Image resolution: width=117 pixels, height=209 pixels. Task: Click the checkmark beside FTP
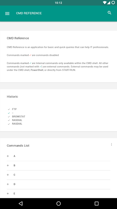click(9, 109)
